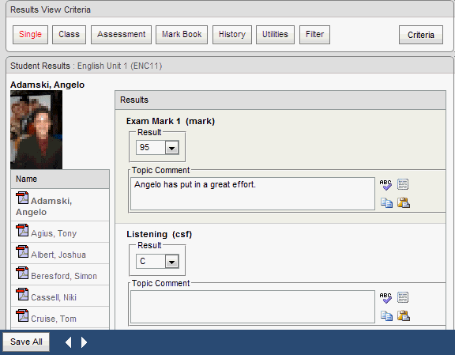Open the Filter options

[314, 35]
